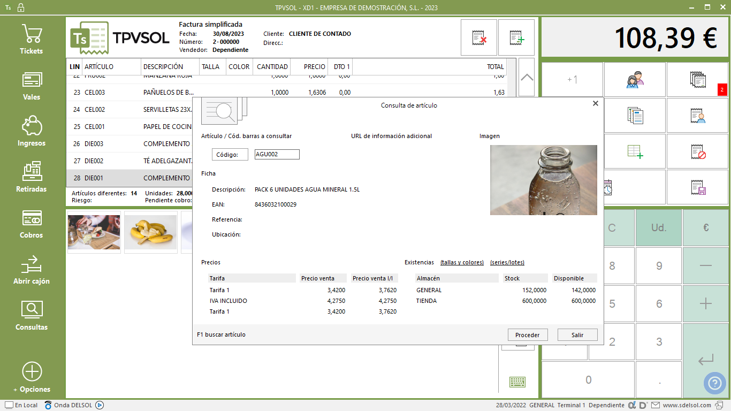Select the Ingresos piggy bank icon
Image resolution: width=731 pixels, height=411 pixels.
pos(32,132)
